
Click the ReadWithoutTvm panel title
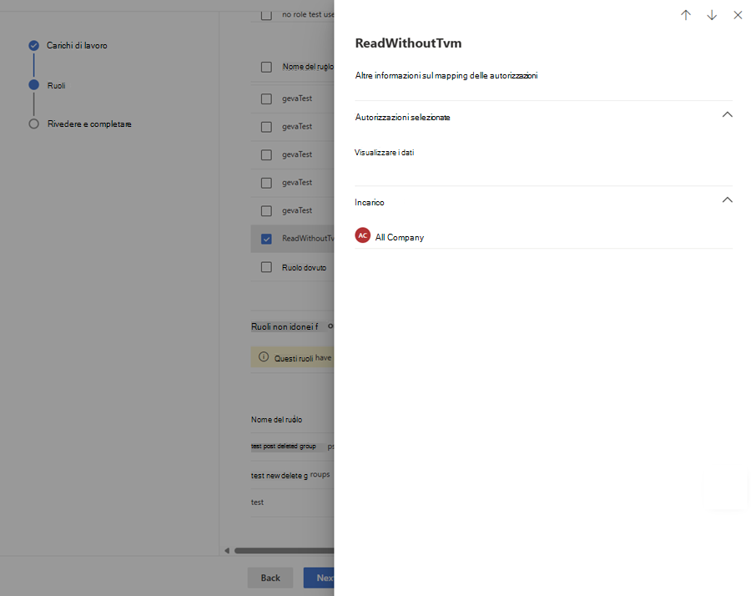[x=408, y=43]
